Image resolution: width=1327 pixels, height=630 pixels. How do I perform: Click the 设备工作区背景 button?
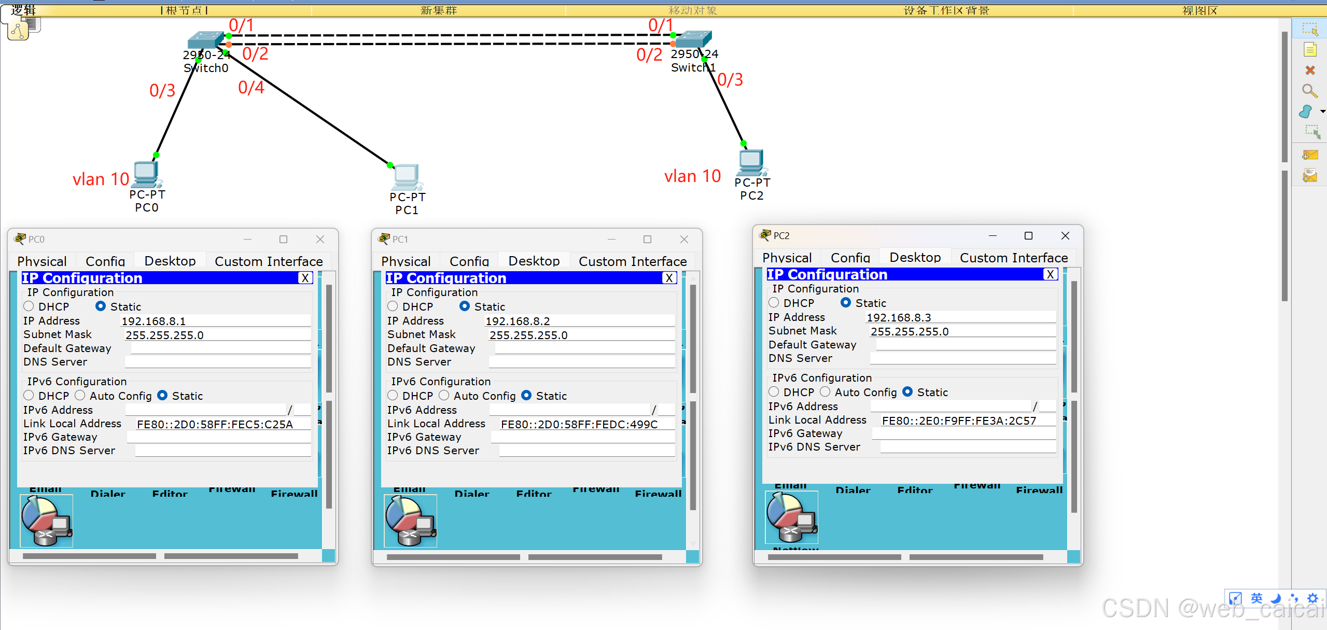(x=946, y=10)
